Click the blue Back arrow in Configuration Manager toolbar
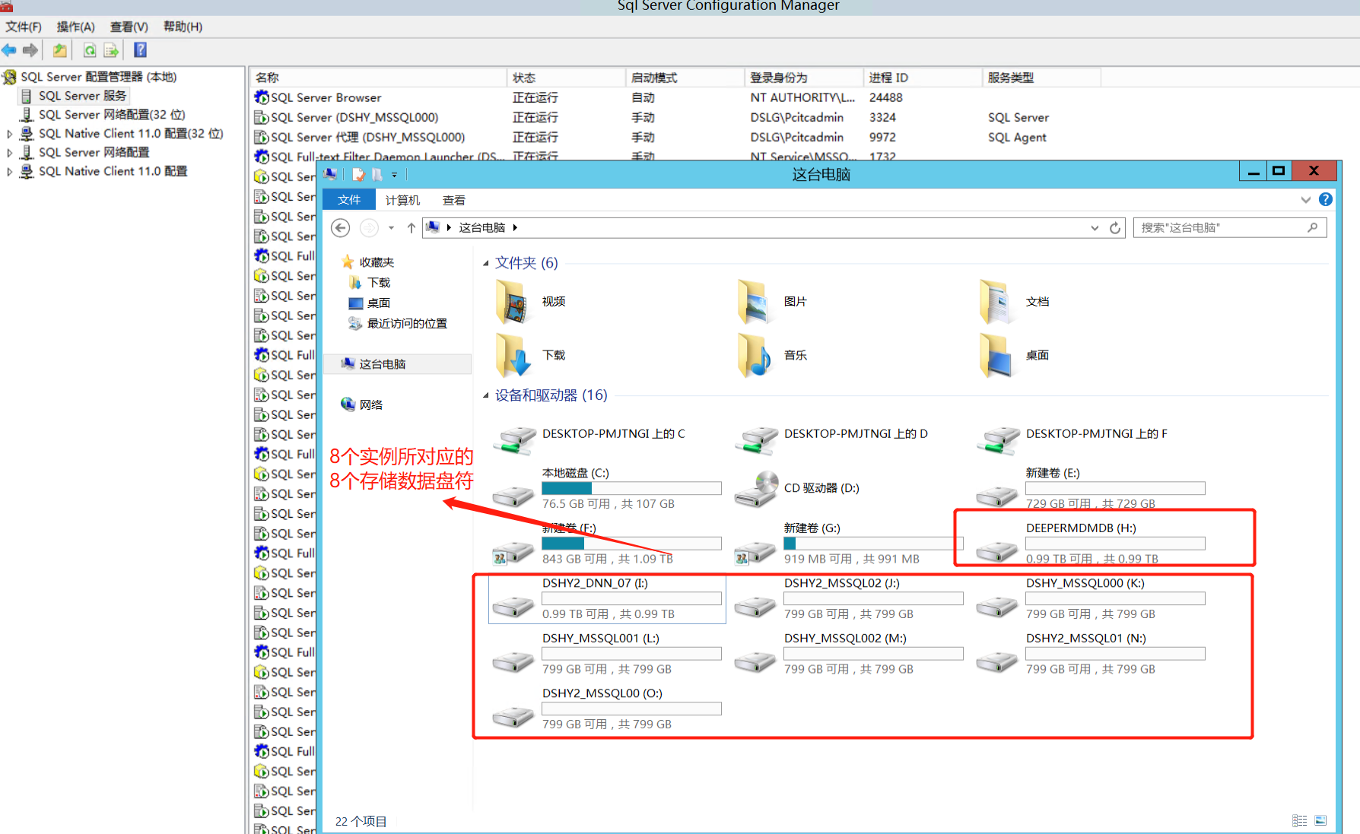The image size is (1360, 834). tap(9, 50)
